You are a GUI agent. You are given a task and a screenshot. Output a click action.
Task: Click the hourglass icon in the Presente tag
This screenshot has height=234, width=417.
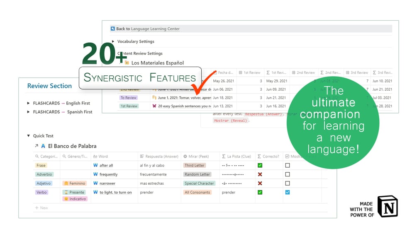[x=66, y=192]
